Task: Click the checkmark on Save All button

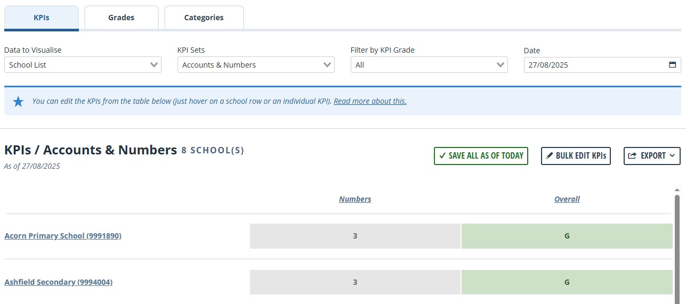Action: tap(442, 156)
